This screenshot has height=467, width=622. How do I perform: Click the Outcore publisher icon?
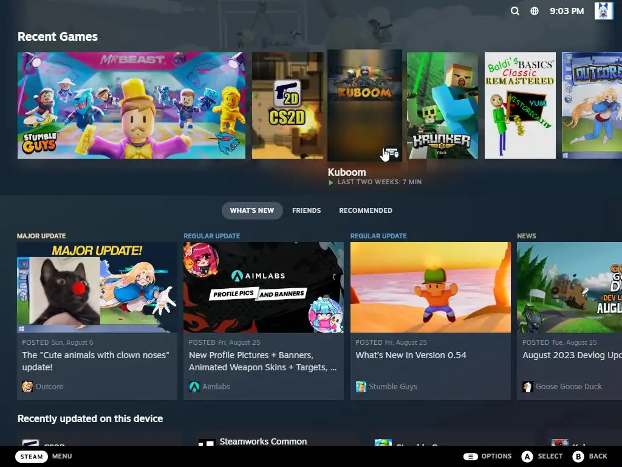pyautogui.click(x=27, y=386)
